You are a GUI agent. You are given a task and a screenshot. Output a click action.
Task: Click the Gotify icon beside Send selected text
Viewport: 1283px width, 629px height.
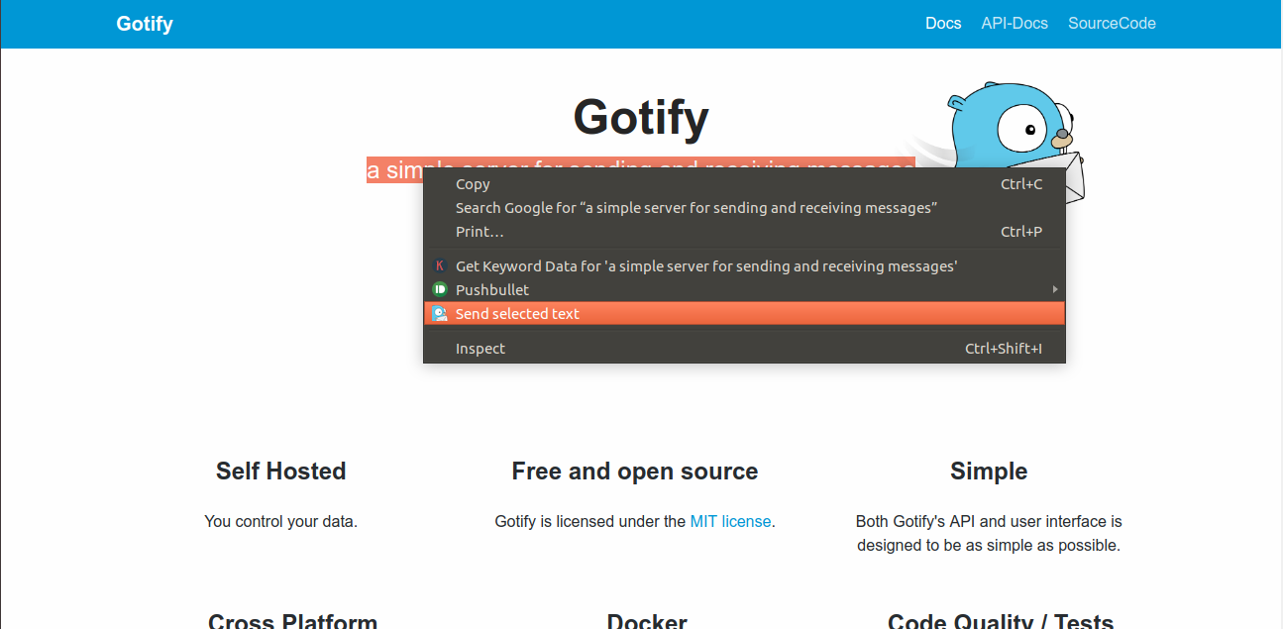(440, 313)
